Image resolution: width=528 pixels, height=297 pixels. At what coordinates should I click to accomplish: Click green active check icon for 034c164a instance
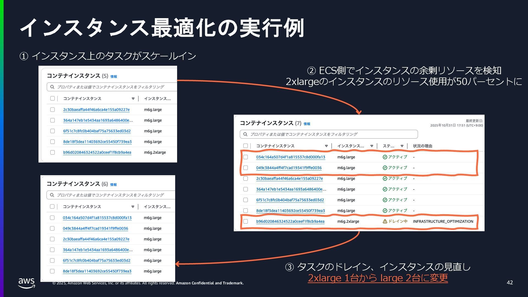click(x=385, y=157)
